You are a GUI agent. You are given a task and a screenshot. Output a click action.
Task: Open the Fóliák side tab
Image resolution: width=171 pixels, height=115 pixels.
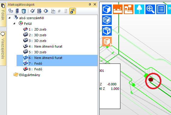click(x=3, y=12)
